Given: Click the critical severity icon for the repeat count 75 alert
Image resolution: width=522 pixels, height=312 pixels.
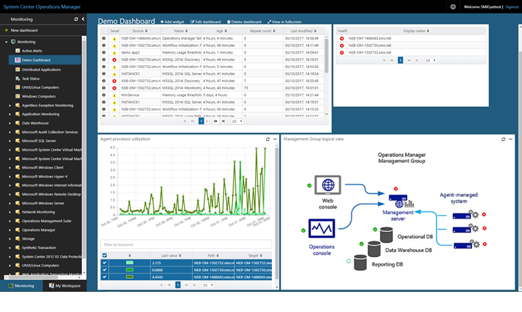Looking at the screenshot, I should [x=115, y=88].
